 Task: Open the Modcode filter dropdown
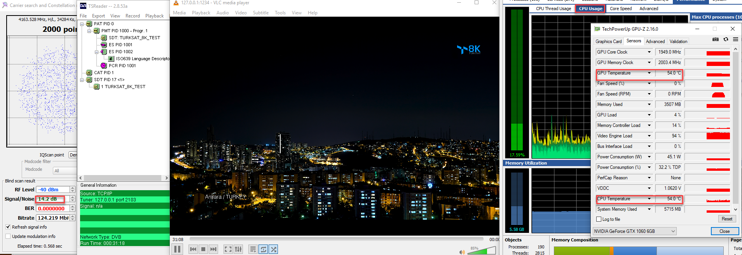[x=65, y=171]
